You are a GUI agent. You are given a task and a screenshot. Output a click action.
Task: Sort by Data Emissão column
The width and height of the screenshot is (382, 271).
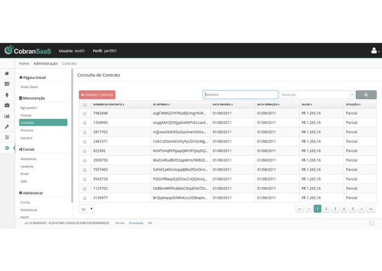[x=223, y=105]
